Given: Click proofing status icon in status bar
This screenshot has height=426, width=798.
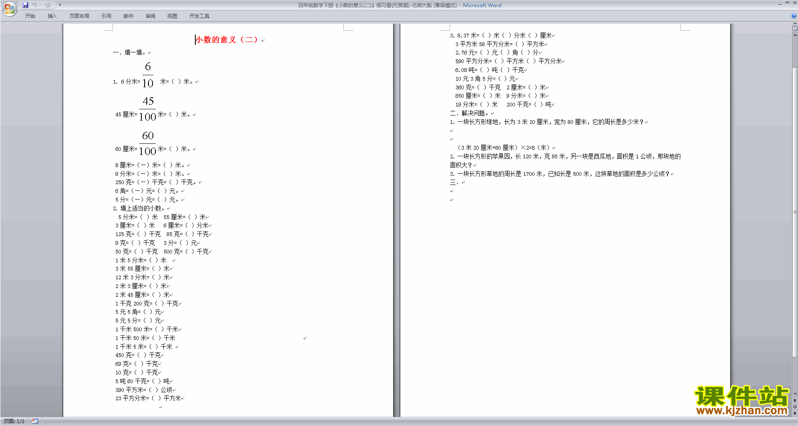Looking at the screenshot, I should 35,421.
